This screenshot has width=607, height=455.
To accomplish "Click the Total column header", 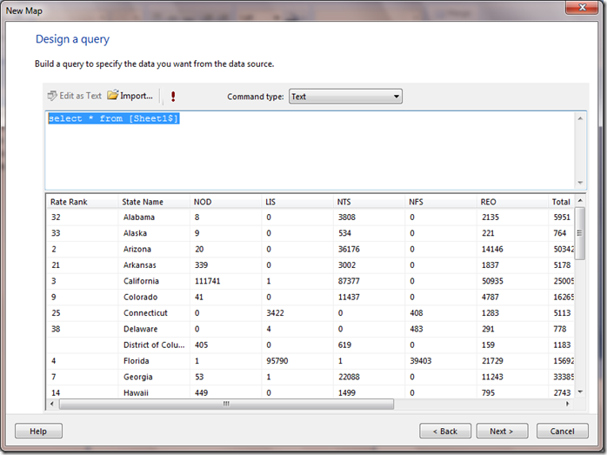I will click(x=561, y=202).
